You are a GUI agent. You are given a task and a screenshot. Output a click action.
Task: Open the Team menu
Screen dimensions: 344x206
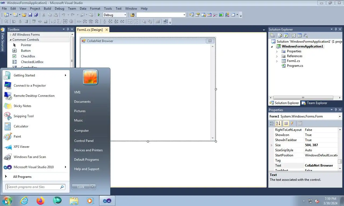72,9
